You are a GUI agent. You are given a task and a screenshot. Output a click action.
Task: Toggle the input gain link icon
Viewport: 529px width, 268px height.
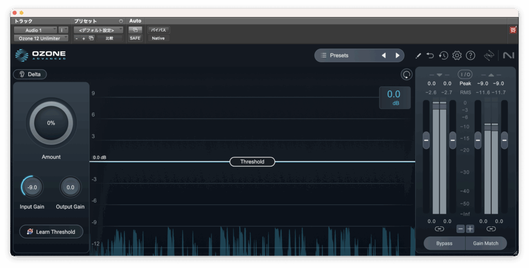pyautogui.click(x=439, y=229)
